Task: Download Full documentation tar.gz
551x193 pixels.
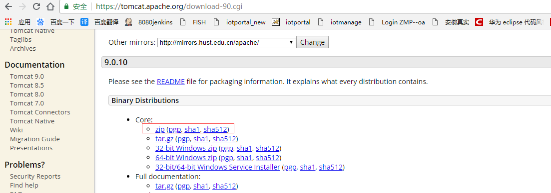Action: click(164, 186)
